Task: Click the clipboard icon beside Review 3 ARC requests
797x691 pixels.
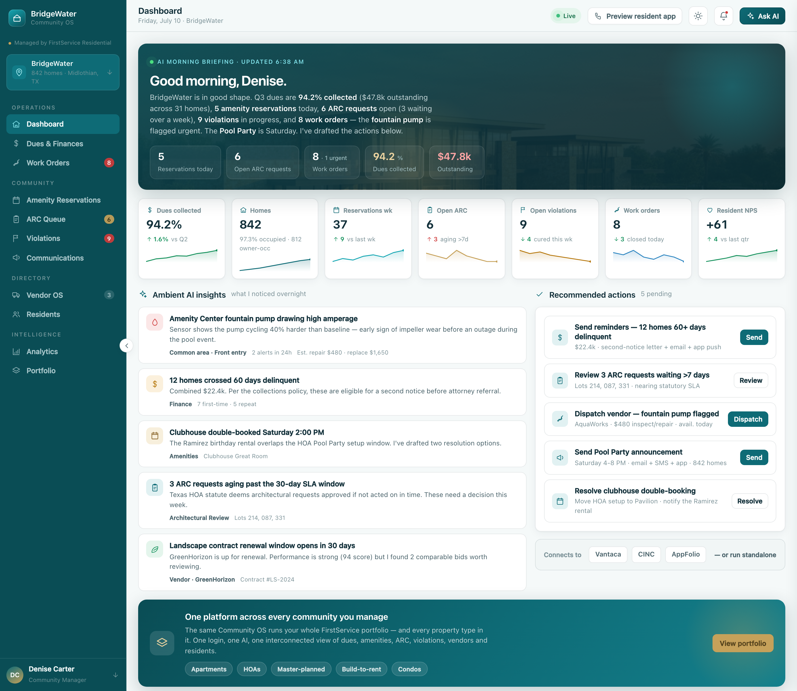Action: pos(560,381)
